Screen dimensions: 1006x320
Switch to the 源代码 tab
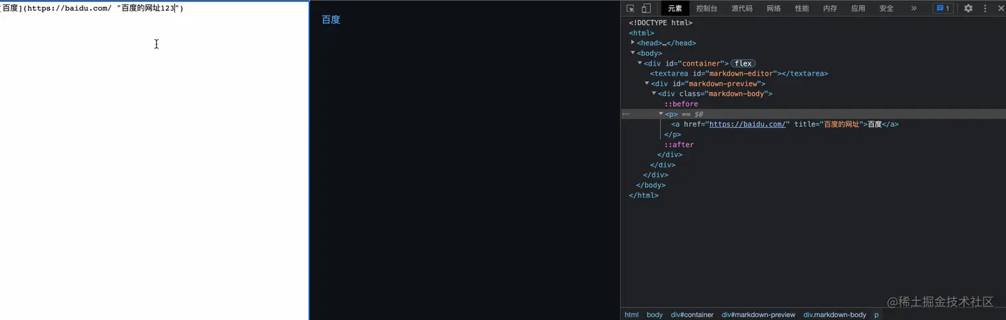coord(742,9)
